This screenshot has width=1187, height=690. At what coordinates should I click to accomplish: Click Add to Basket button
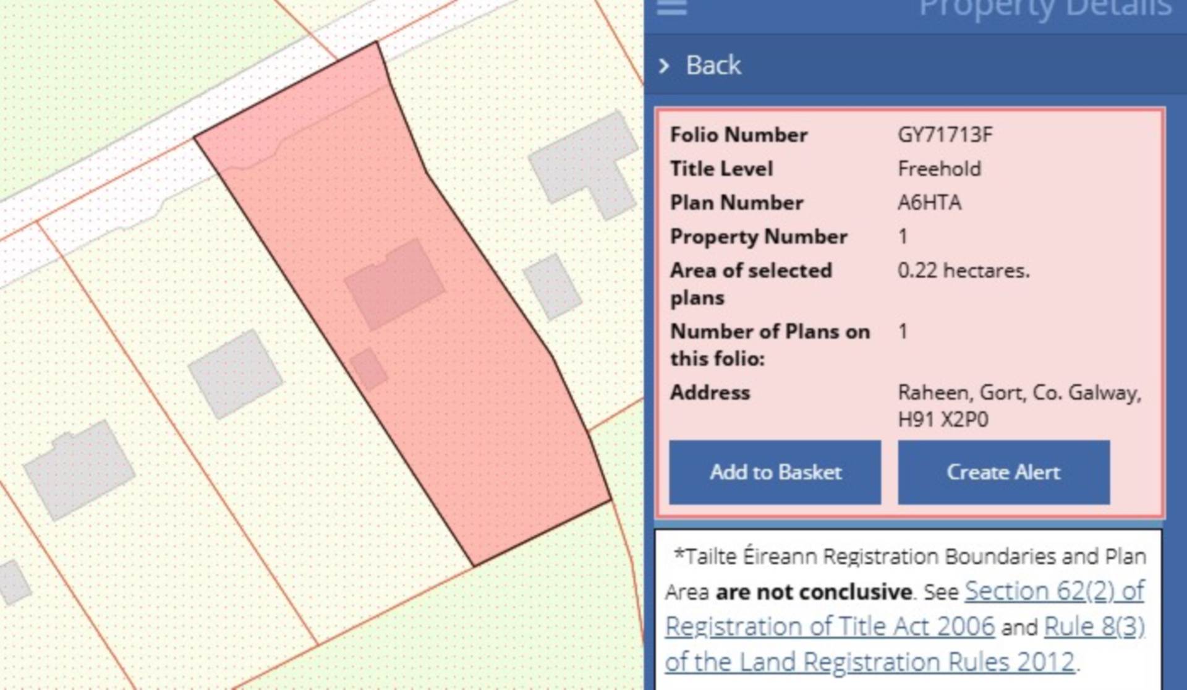click(x=775, y=472)
